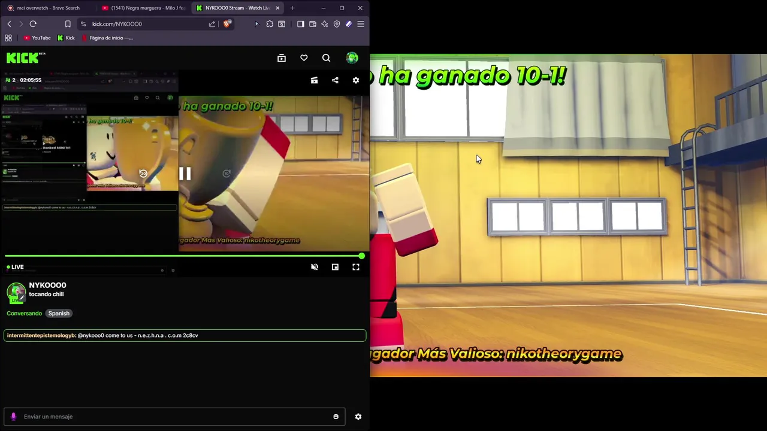Click the green stream progress bar handle
Image resolution: width=767 pixels, height=431 pixels.
tap(361, 256)
